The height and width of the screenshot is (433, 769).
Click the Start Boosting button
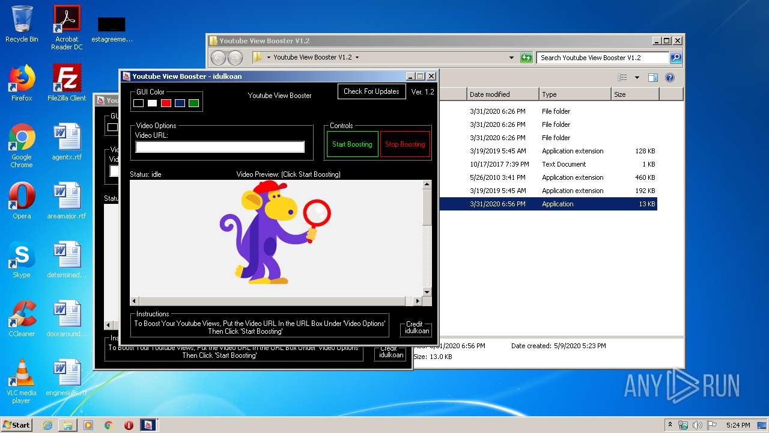pos(352,144)
